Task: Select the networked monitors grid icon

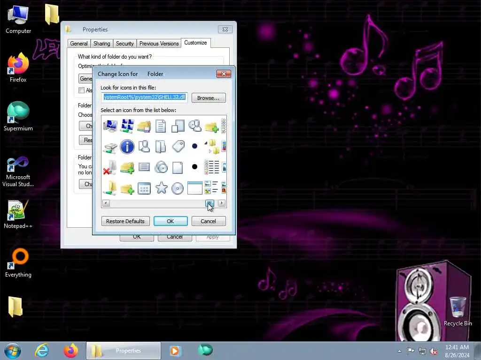Action: tap(127, 126)
